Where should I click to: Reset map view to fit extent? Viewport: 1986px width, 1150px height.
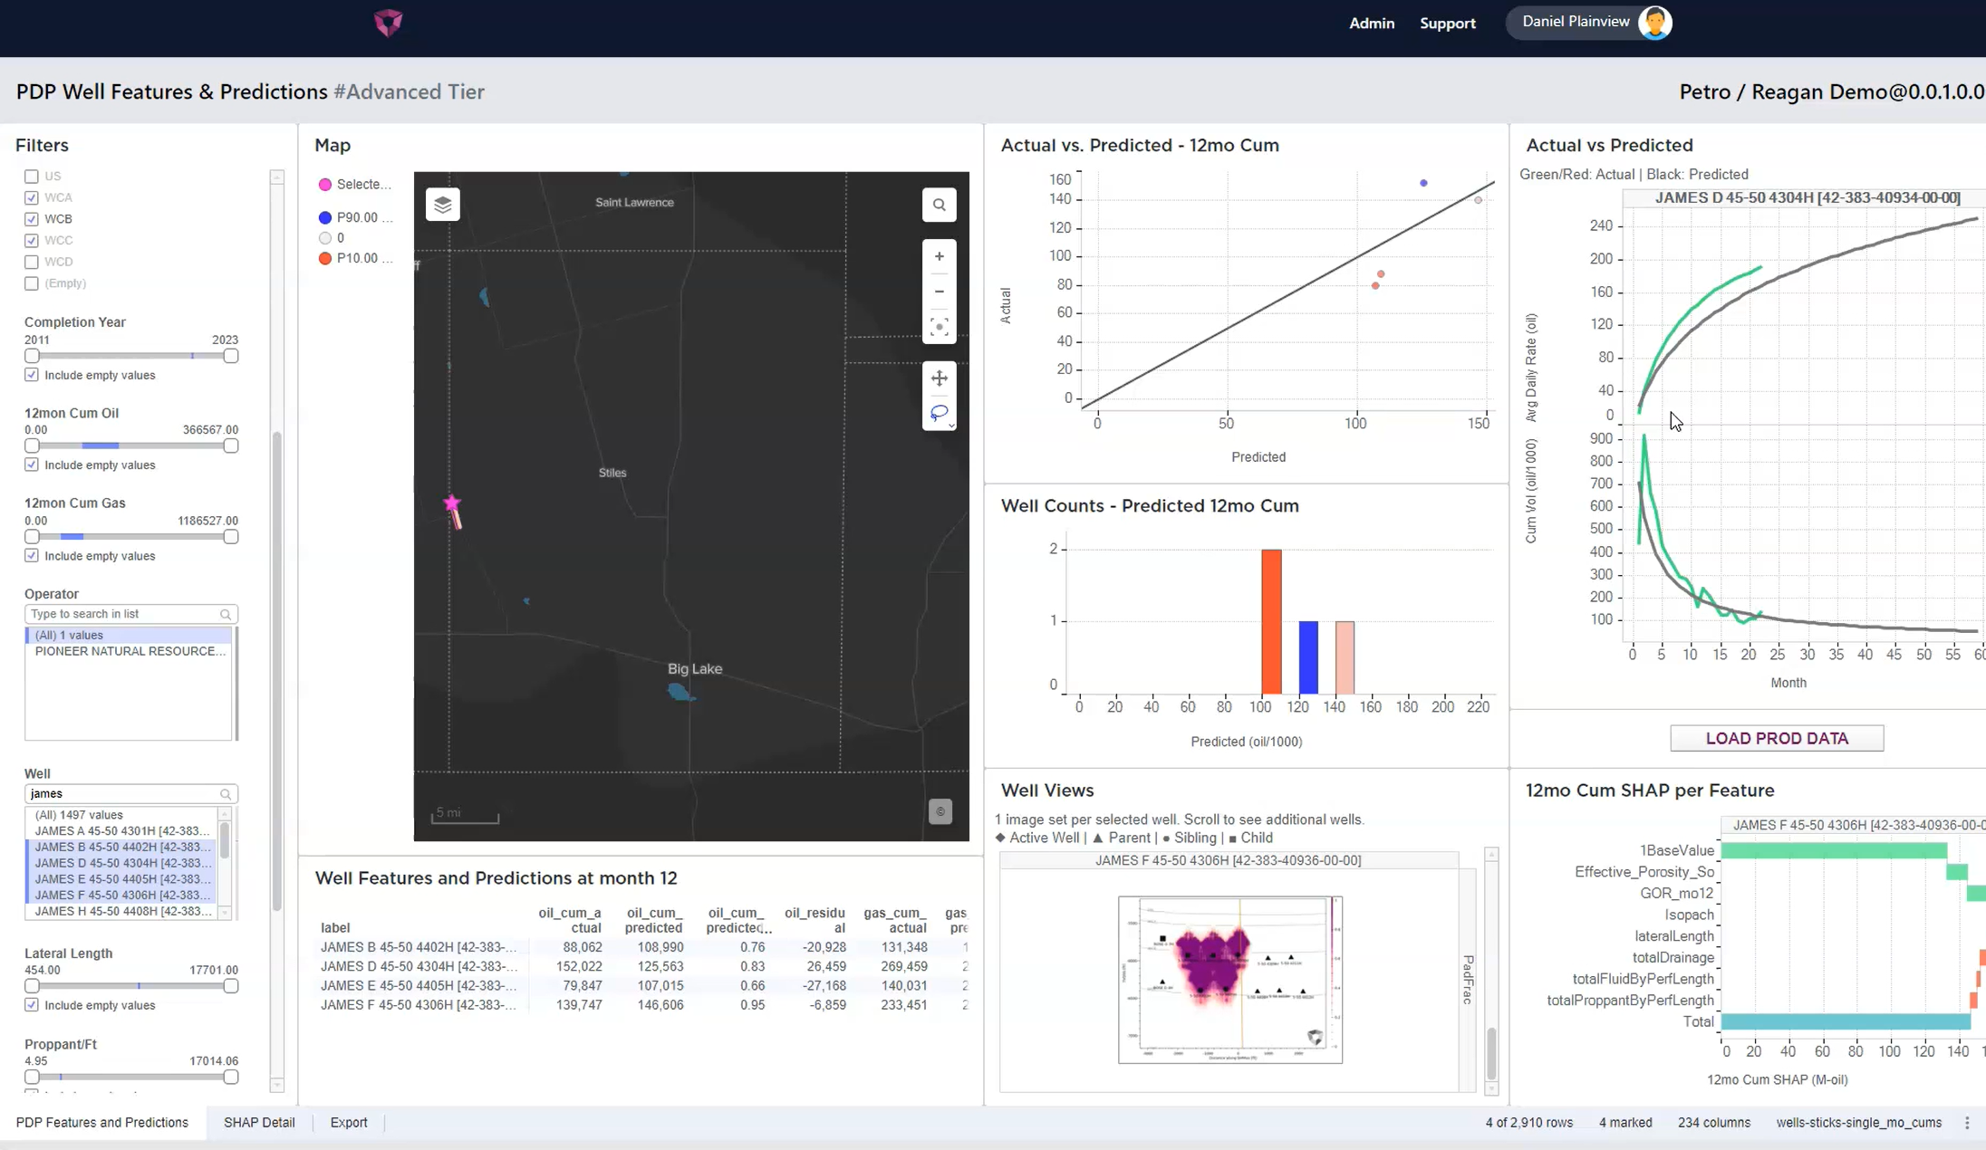(940, 327)
